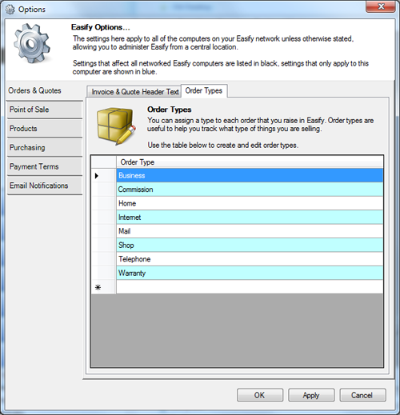This screenshot has height=415, width=400.
Task: Close the Options dialog window
Action: pyautogui.click(x=381, y=6)
